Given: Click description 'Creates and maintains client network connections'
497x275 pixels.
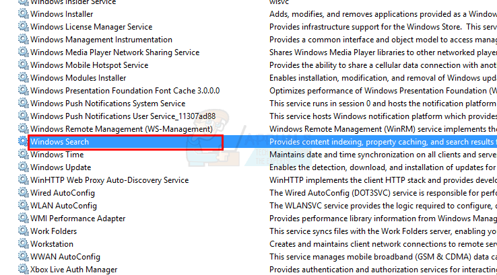Looking at the screenshot, I should [383, 244].
